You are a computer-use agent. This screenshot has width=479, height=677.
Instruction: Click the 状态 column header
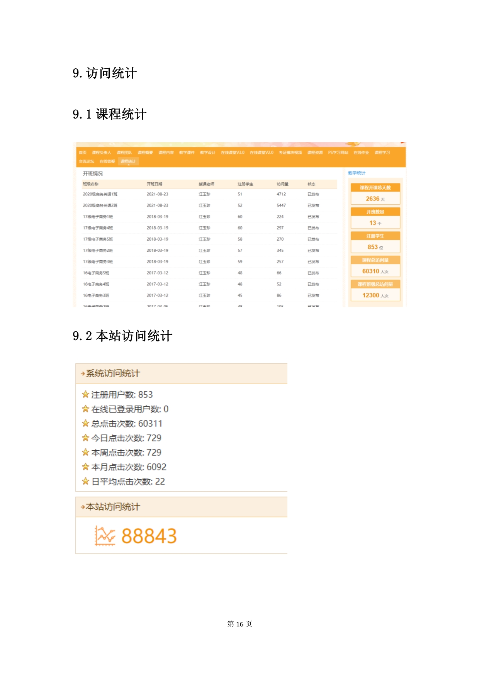pyautogui.click(x=311, y=184)
